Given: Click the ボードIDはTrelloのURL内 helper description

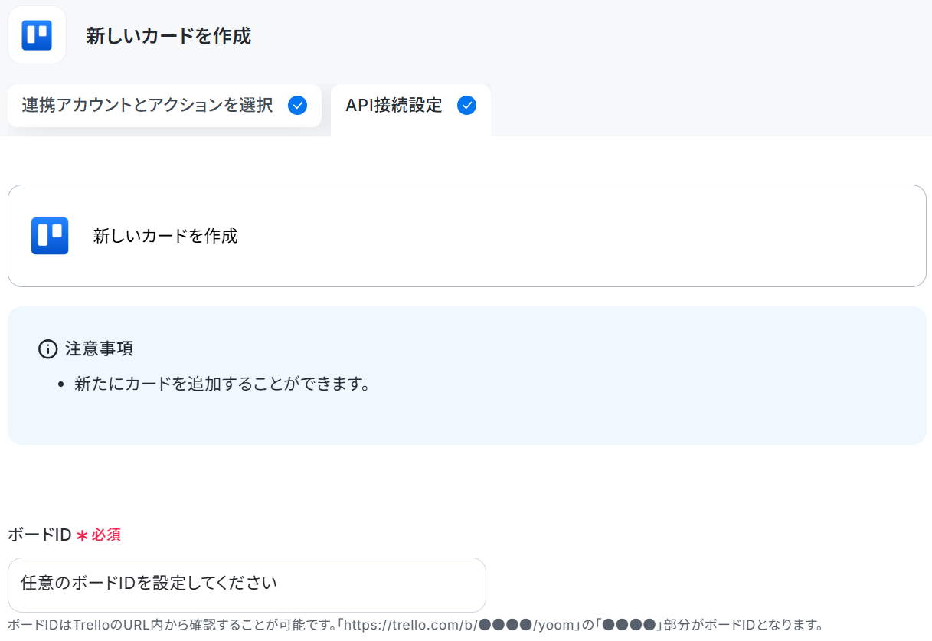Looking at the screenshot, I should (415, 625).
